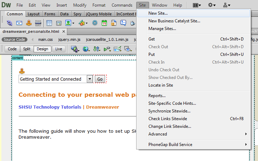Close the open Site menu
This screenshot has height=161, width=258.
click(142, 5)
